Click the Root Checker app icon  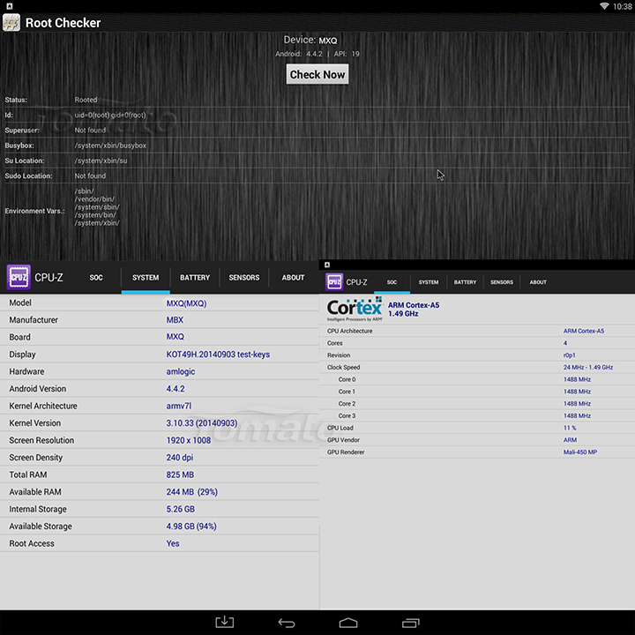tap(11, 23)
